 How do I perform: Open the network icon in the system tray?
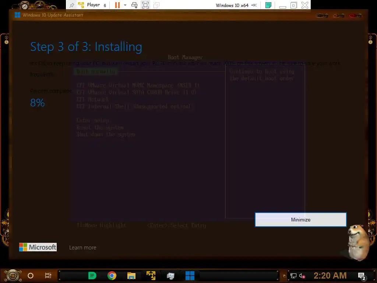coord(293,276)
